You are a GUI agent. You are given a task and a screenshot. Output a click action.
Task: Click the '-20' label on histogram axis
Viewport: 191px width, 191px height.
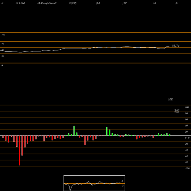[x=186, y=144]
